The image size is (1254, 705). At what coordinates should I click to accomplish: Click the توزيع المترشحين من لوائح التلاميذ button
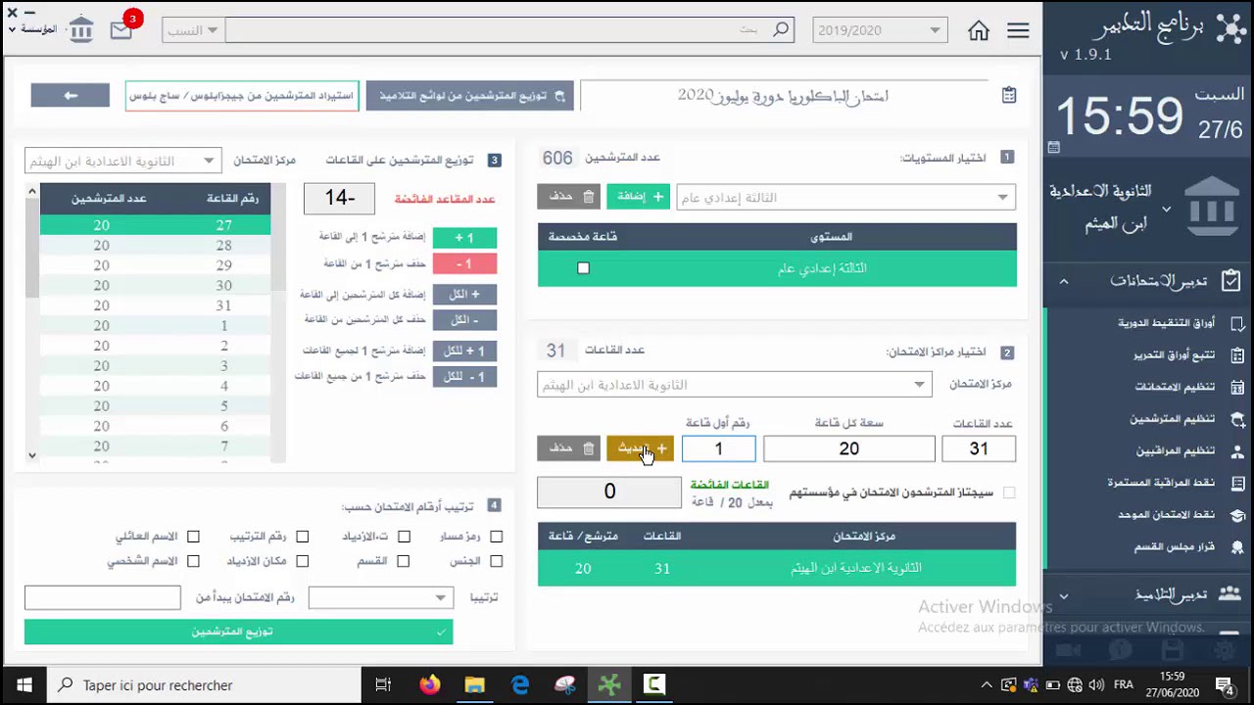tap(469, 96)
